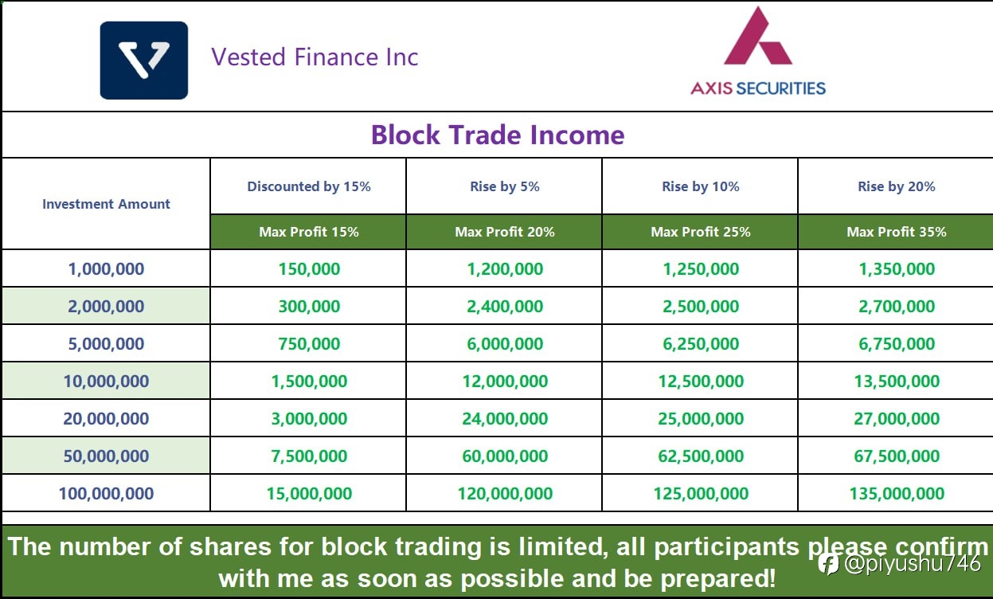
Task: Select the Discounted by 15% header cell
Action: coord(309,186)
